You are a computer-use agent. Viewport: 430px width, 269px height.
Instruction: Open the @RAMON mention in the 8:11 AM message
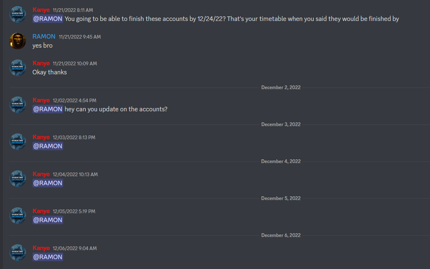tap(48, 19)
